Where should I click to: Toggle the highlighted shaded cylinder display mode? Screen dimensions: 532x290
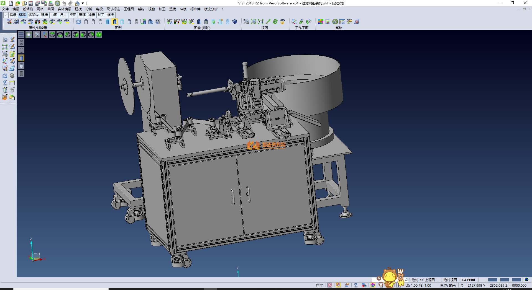click(115, 22)
